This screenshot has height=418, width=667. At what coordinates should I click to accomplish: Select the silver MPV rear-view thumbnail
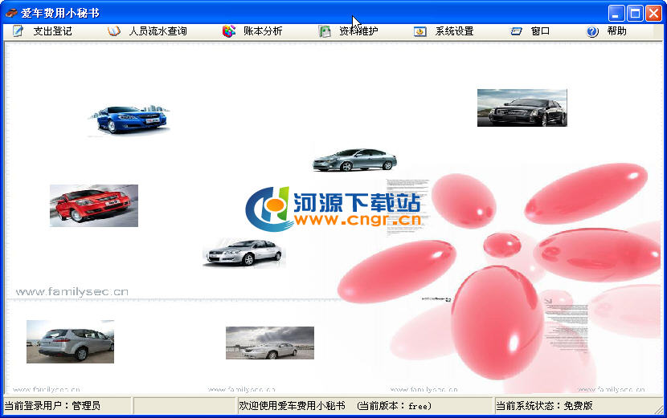point(70,342)
